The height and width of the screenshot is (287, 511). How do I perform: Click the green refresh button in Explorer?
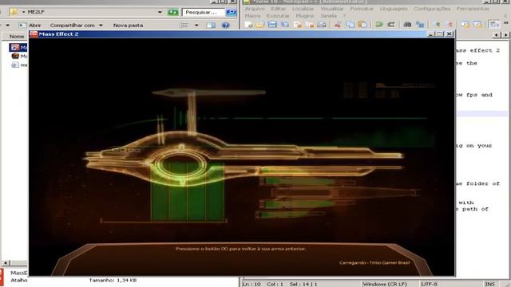[x=173, y=12]
